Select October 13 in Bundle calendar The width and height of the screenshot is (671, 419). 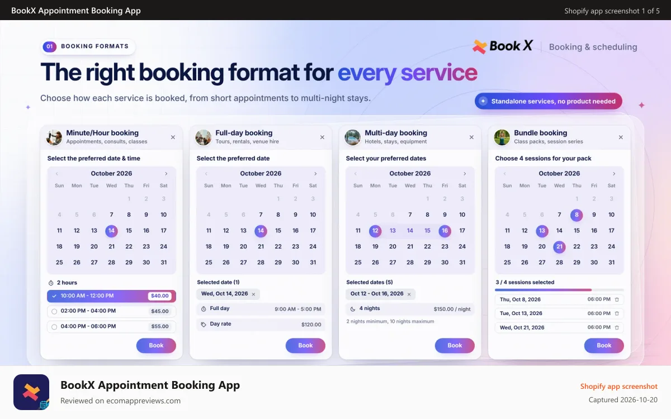click(x=542, y=231)
